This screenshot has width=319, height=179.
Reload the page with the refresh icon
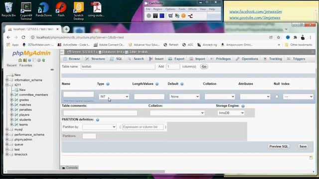click(x=23, y=37)
